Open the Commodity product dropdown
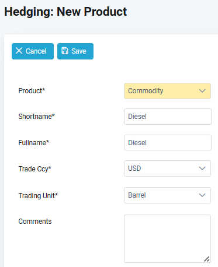The width and height of the screenshot is (218, 267). 168,91
